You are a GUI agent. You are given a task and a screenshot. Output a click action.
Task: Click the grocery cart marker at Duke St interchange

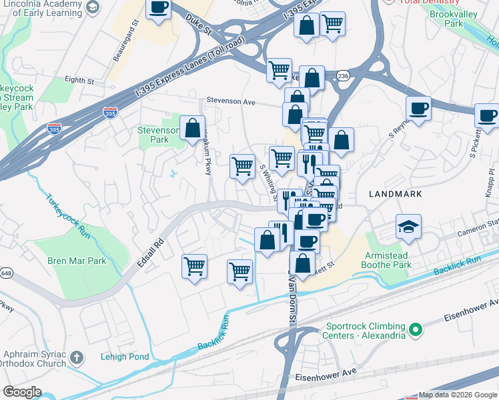click(x=279, y=71)
